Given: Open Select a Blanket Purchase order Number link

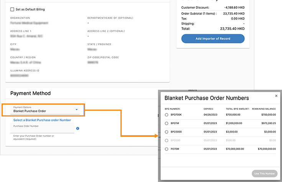Looking at the screenshot, I should point(42,120).
